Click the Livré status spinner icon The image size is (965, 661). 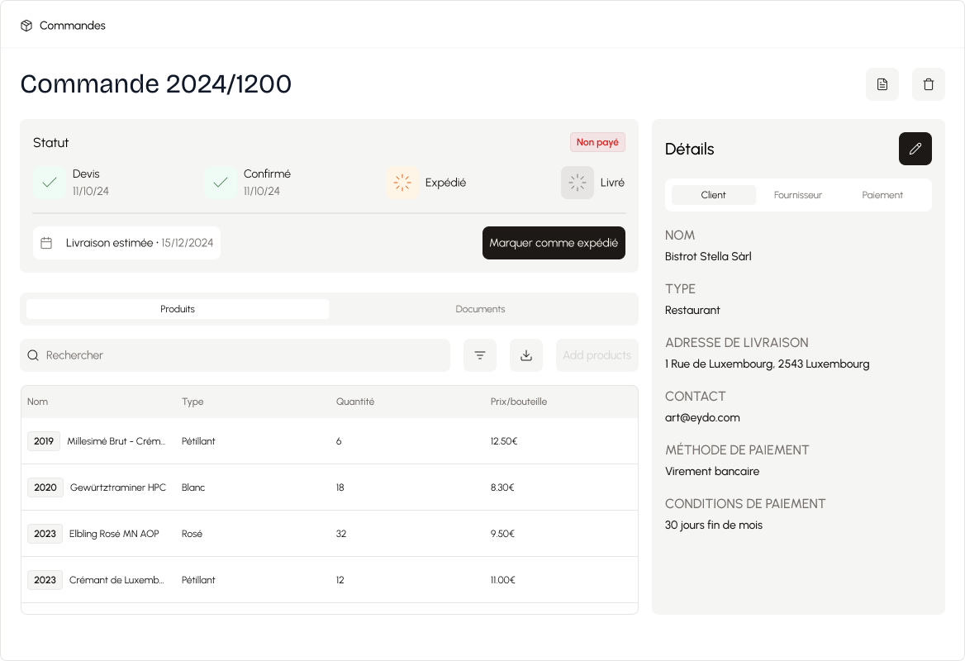[x=578, y=183]
